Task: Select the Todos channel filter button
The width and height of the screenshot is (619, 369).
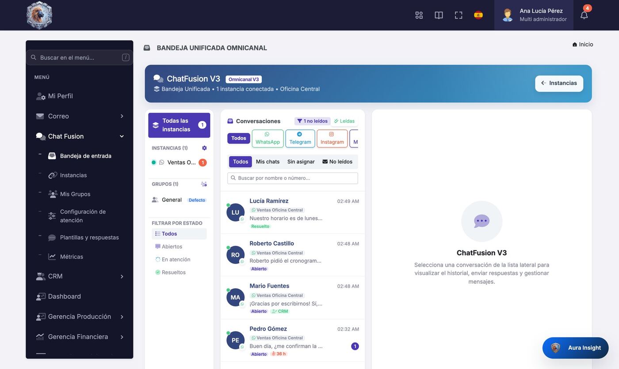Action: (239, 138)
